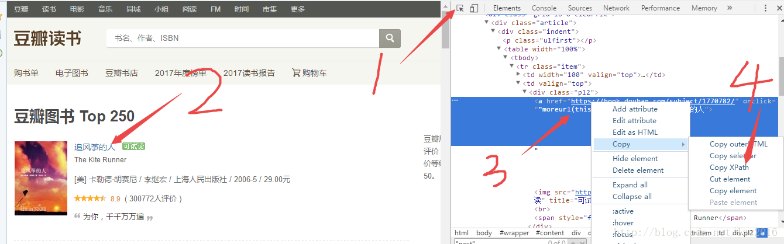The height and width of the screenshot is (244, 784).
Task: Click the star rating for 追风筝的人
Action: point(90,198)
